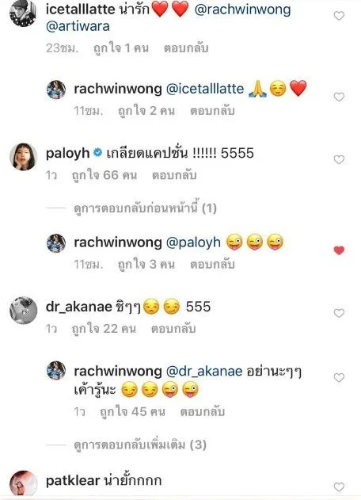Open the @rachwinwong mention in icetalllatte's comment
The image size is (361, 500).
[242, 10]
